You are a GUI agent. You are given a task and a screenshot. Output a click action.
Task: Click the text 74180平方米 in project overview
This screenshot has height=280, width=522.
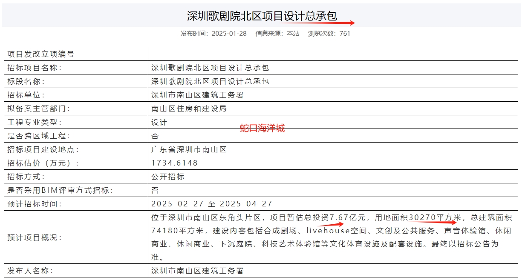[178, 231]
